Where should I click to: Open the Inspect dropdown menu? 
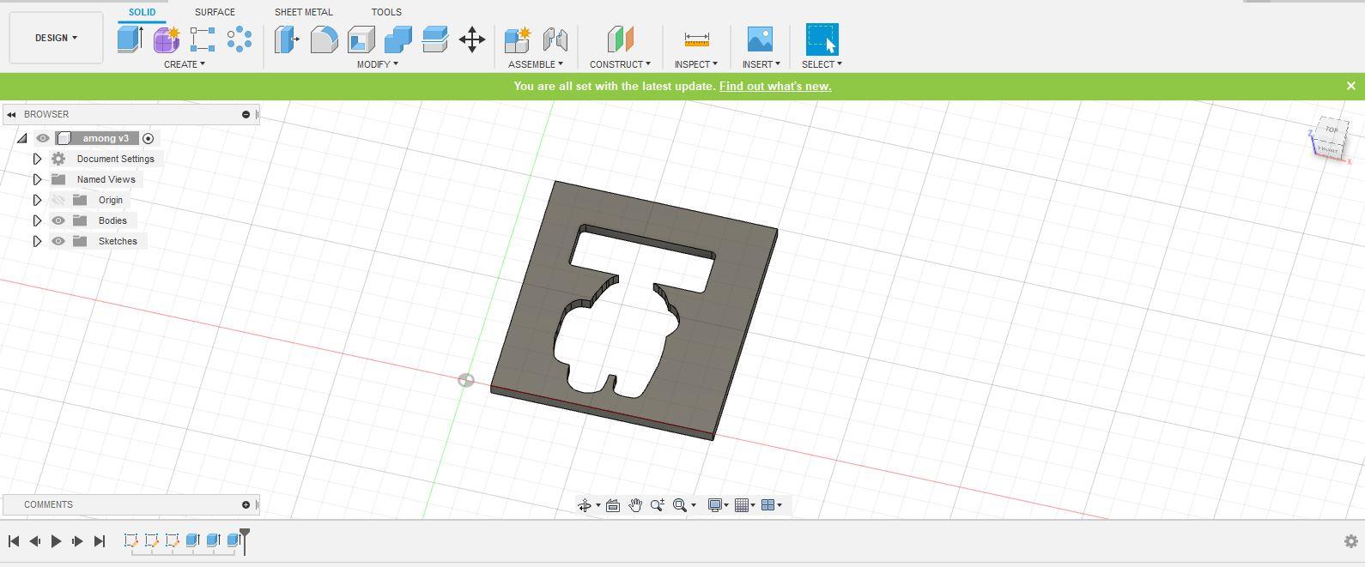click(x=695, y=64)
